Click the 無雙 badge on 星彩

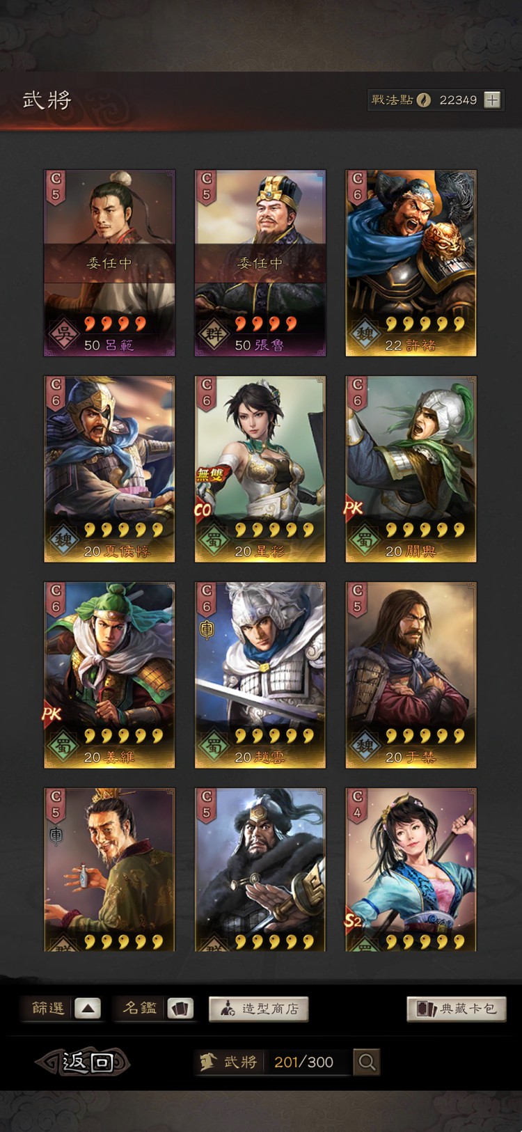pyautogui.click(x=211, y=475)
